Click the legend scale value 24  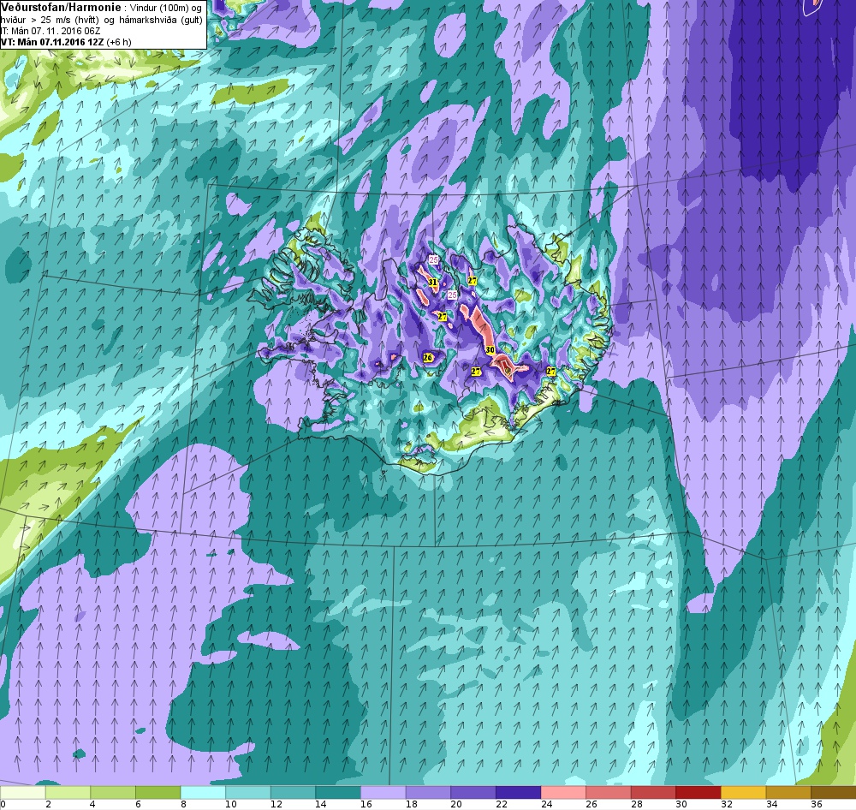click(546, 804)
